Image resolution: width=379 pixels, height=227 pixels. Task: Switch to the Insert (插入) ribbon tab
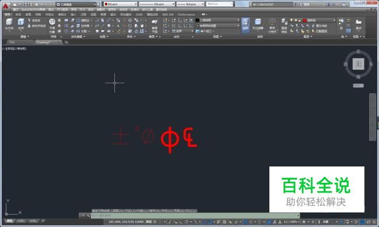pyautogui.click(x=73, y=15)
